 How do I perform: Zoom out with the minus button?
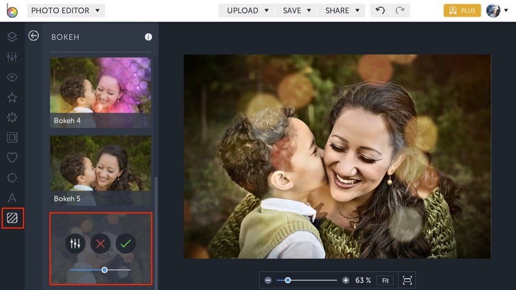tap(268, 280)
